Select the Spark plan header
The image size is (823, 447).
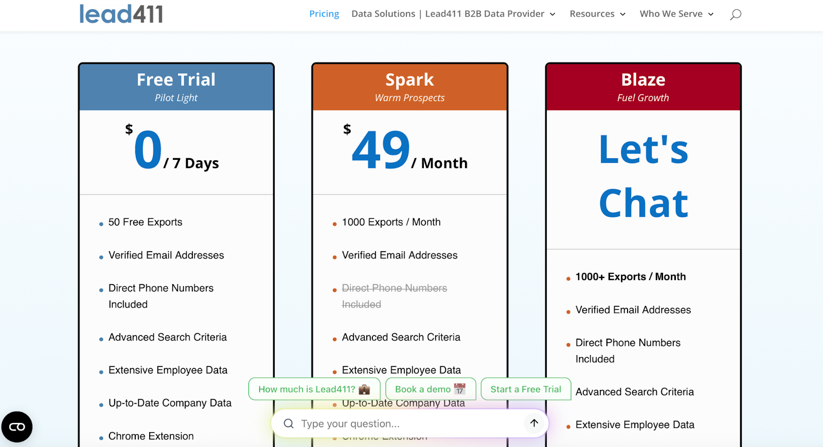click(410, 87)
